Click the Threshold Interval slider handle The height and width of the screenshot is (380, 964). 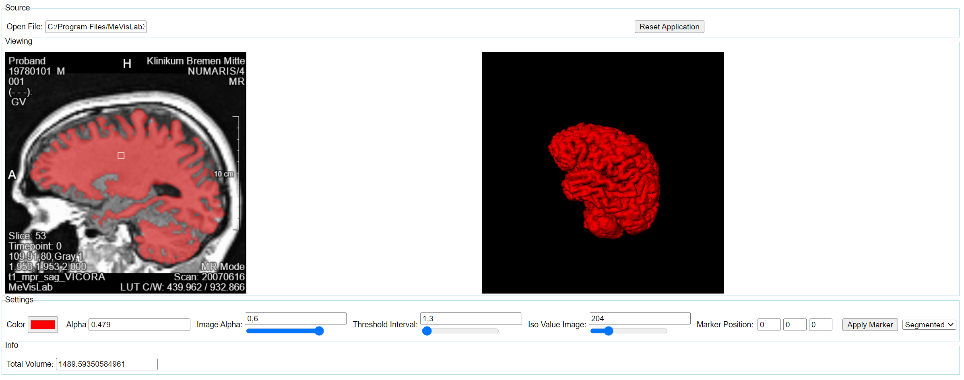point(427,331)
